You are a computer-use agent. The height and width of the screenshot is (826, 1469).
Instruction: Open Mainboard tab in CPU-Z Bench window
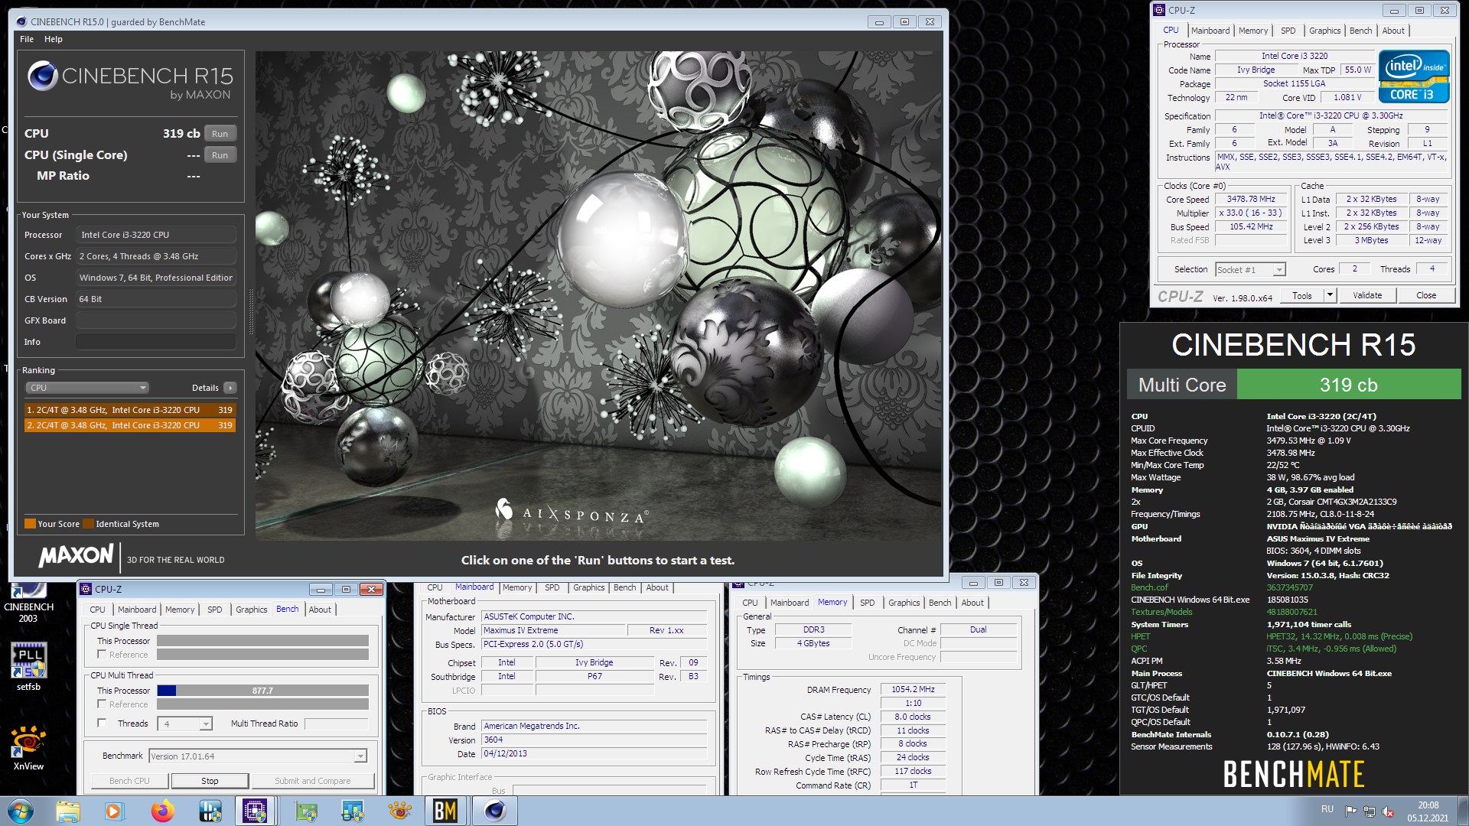point(137,610)
